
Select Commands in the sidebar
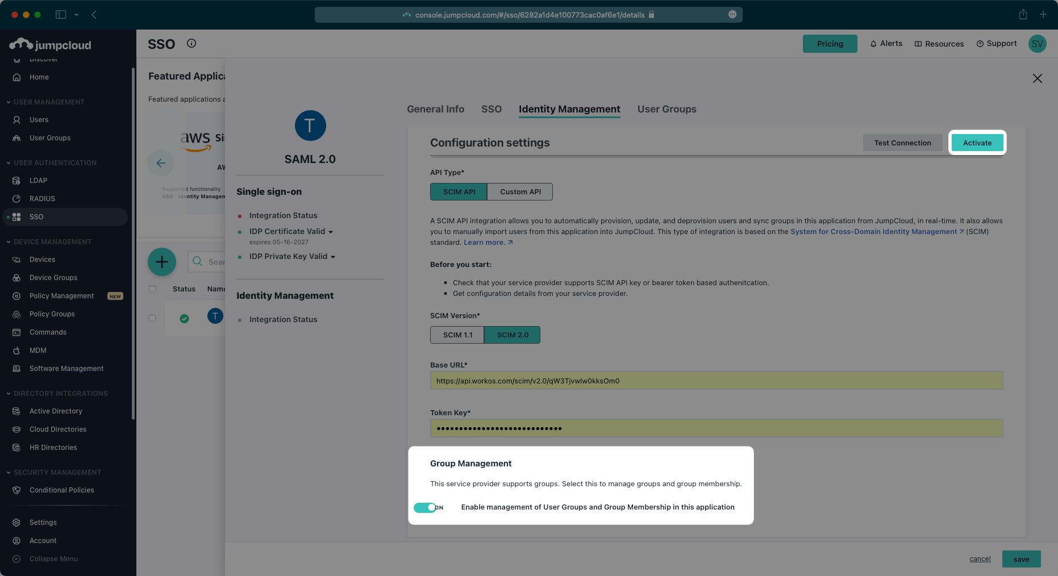point(48,332)
